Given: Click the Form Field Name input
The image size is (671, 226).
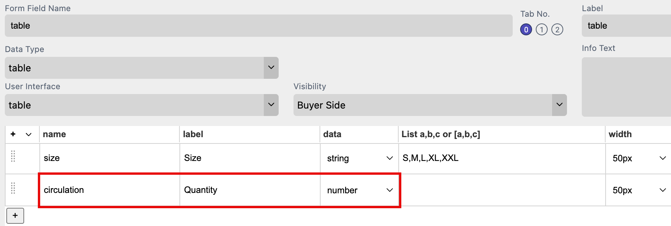Looking at the screenshot, I should point(259,26).
